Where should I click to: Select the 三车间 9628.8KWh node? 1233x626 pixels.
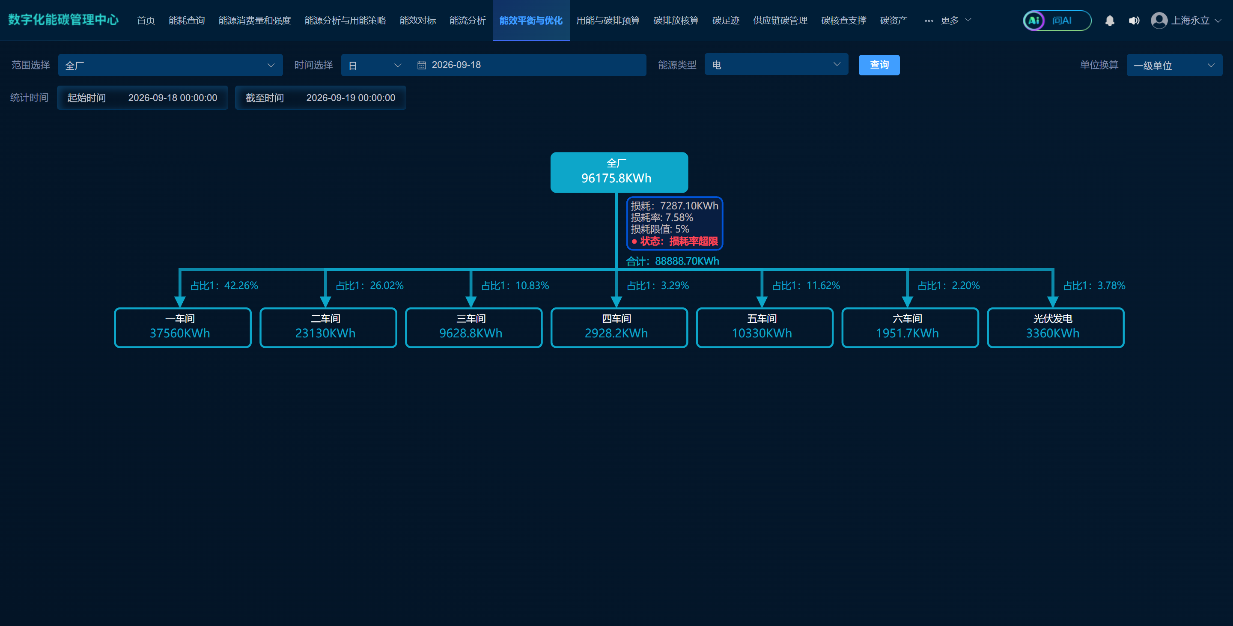(474, 328)
